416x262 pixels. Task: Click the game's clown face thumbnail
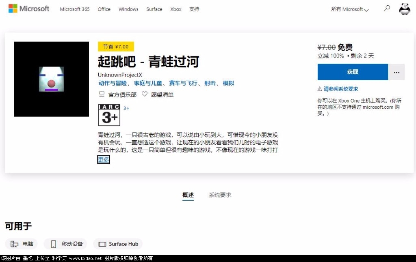(51, 79)
